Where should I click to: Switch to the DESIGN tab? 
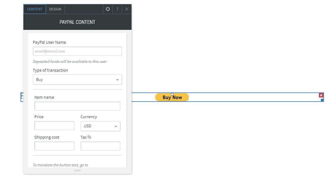tap(55, 9)
